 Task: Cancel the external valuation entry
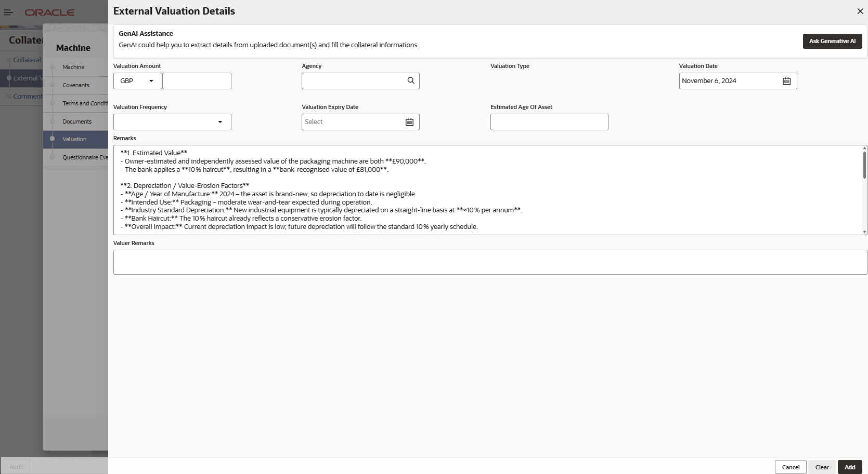pyautogui.click(x=791, y=467)
